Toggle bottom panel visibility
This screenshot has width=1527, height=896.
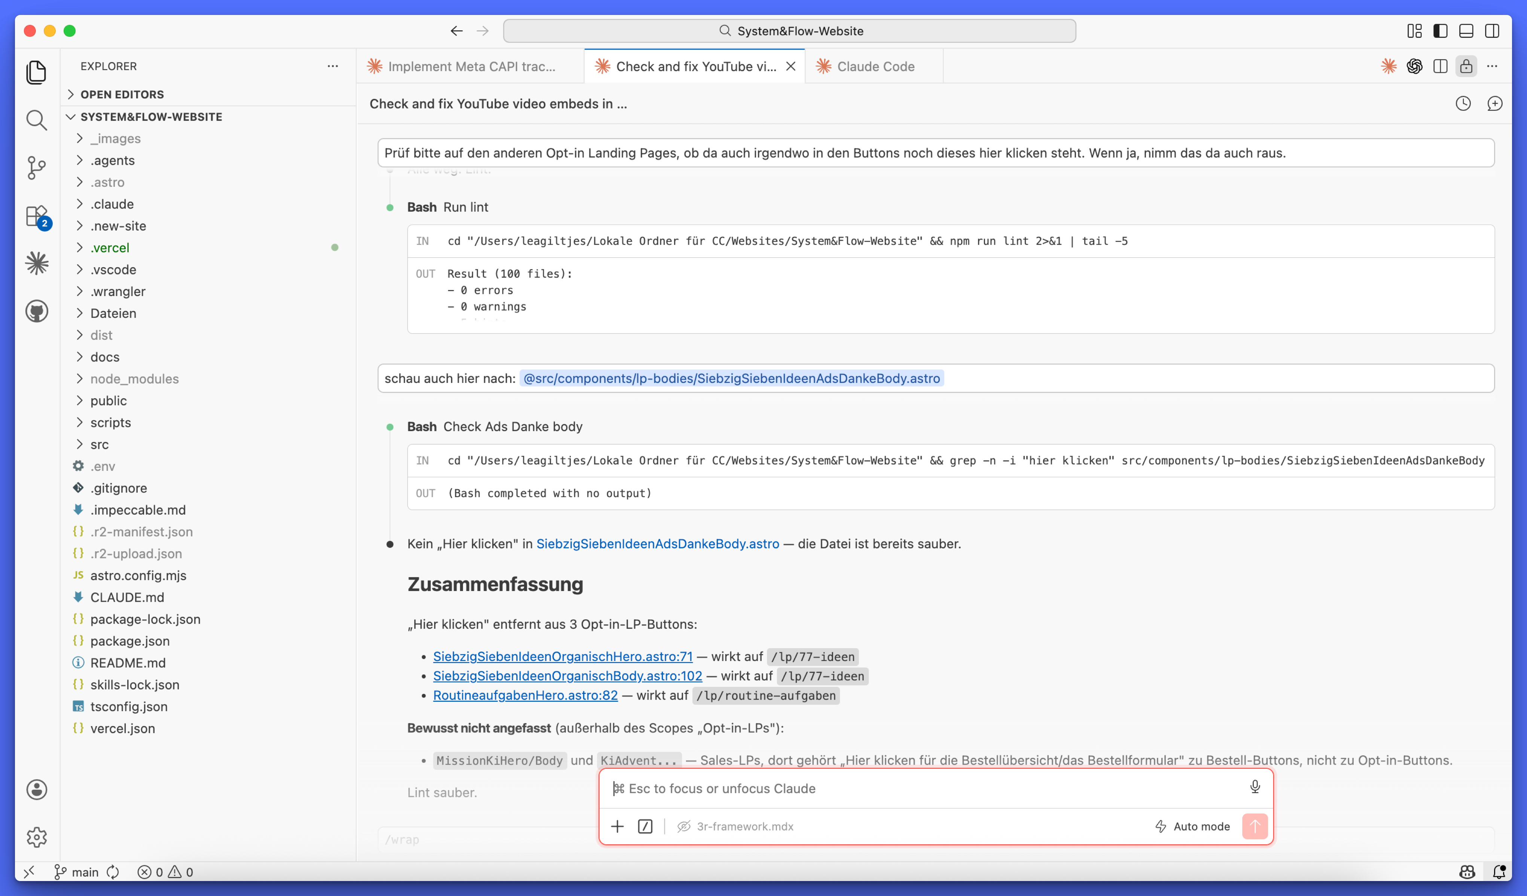pyautogui.click(x=1466, y=31)
